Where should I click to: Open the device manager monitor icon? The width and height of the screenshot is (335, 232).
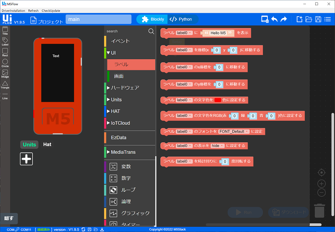pos(265,19)
